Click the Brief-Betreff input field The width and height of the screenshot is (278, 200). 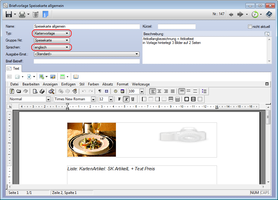pyautogui.click(x=86, y=61)
